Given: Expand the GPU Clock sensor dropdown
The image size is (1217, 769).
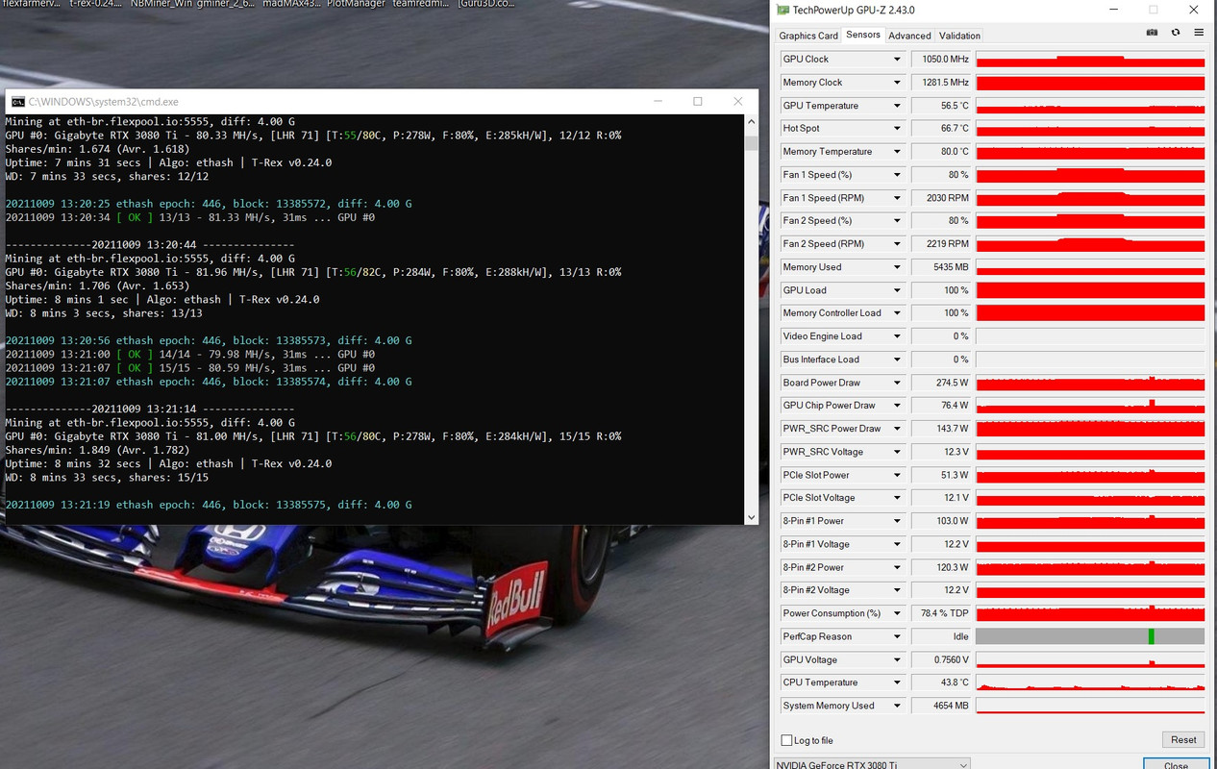Looking at the screenshot, I should click(897, 60).
